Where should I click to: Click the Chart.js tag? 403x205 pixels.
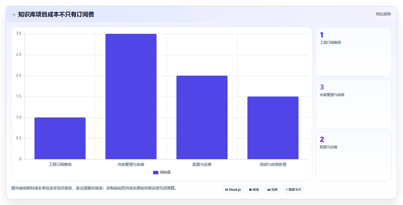[x=233, y=190]
